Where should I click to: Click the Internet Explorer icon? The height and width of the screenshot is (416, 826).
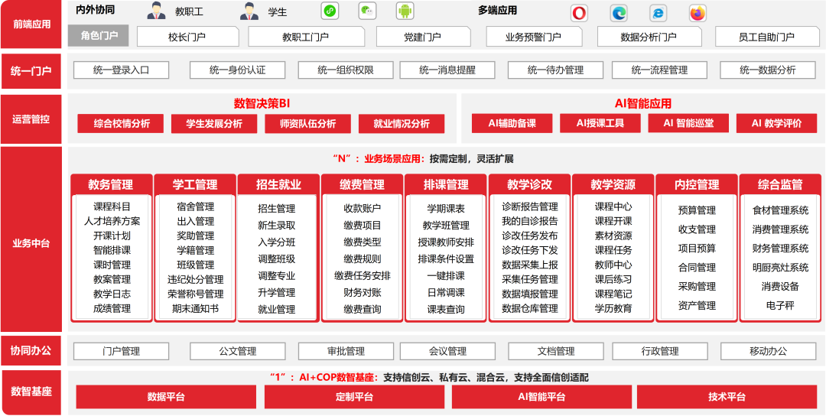point(658,13)
